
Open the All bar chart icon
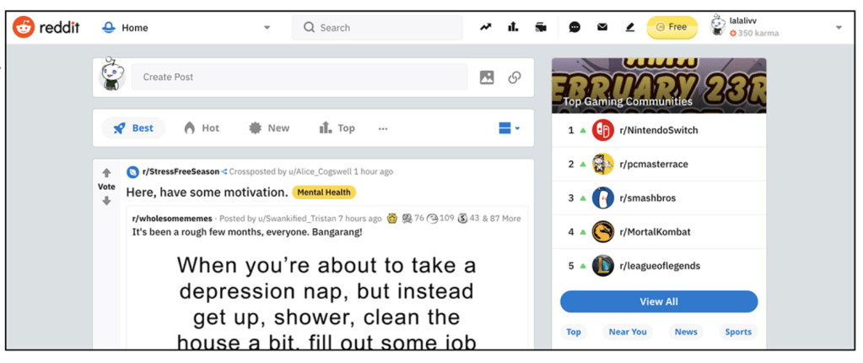point(513,28)
